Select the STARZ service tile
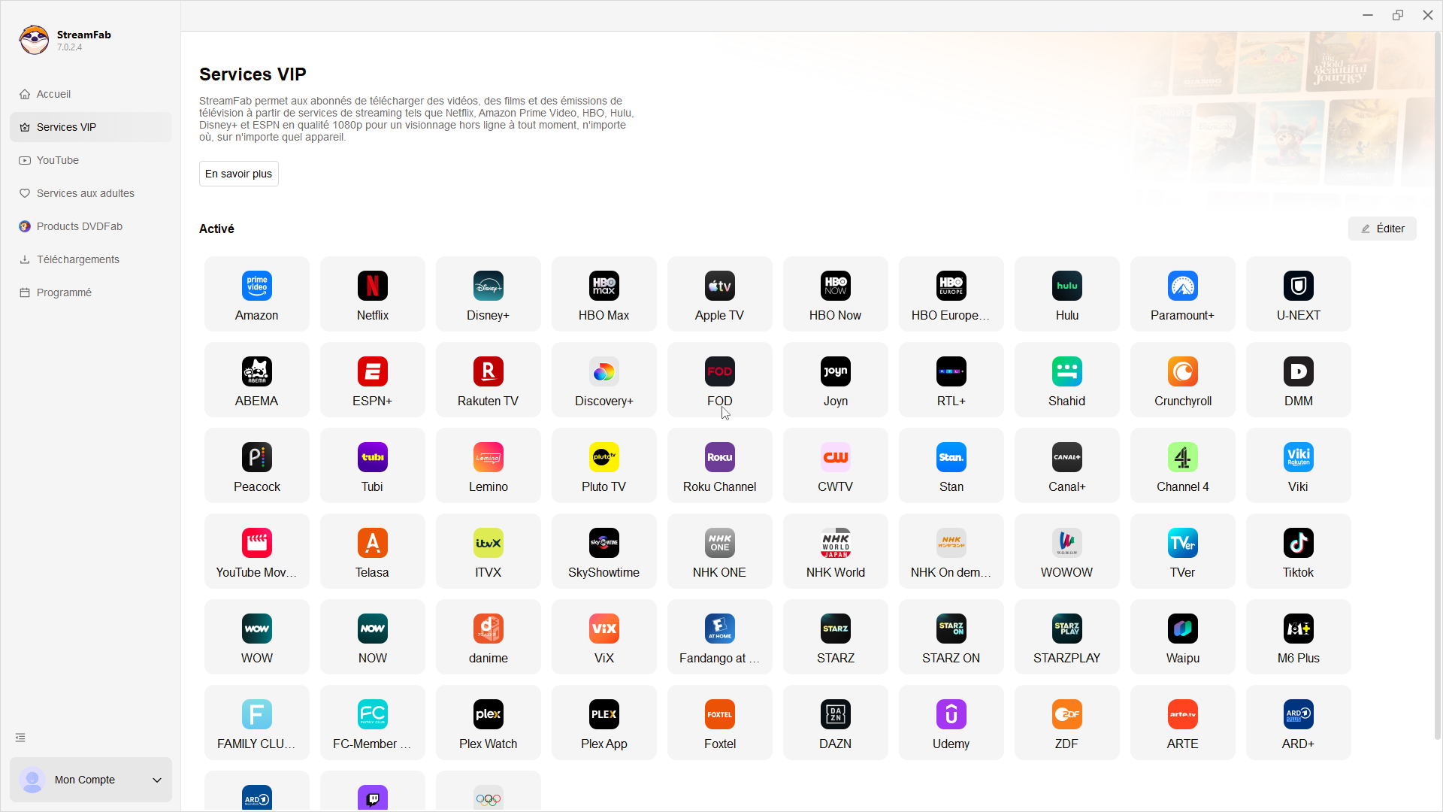The image size is (1443, 812). 836,637
